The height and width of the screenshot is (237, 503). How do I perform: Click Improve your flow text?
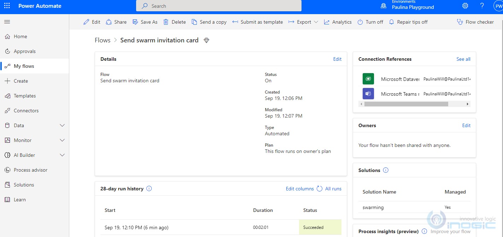[x=450, y=231]
